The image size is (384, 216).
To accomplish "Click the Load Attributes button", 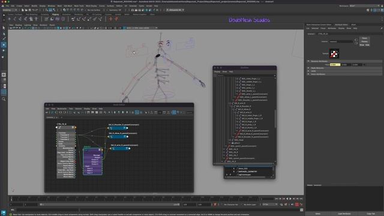I will click(x=344, y=214).
